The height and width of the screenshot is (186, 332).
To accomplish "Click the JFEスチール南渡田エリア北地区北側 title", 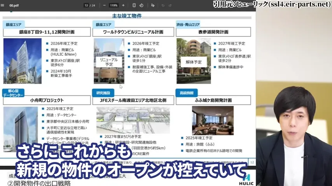I will [133, 100].
